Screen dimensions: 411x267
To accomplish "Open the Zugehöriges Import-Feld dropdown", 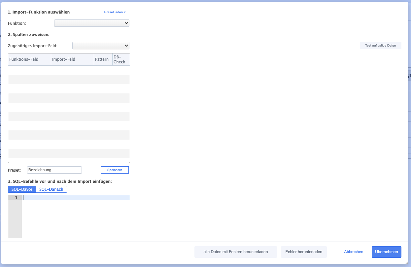I will pos(101,46).
